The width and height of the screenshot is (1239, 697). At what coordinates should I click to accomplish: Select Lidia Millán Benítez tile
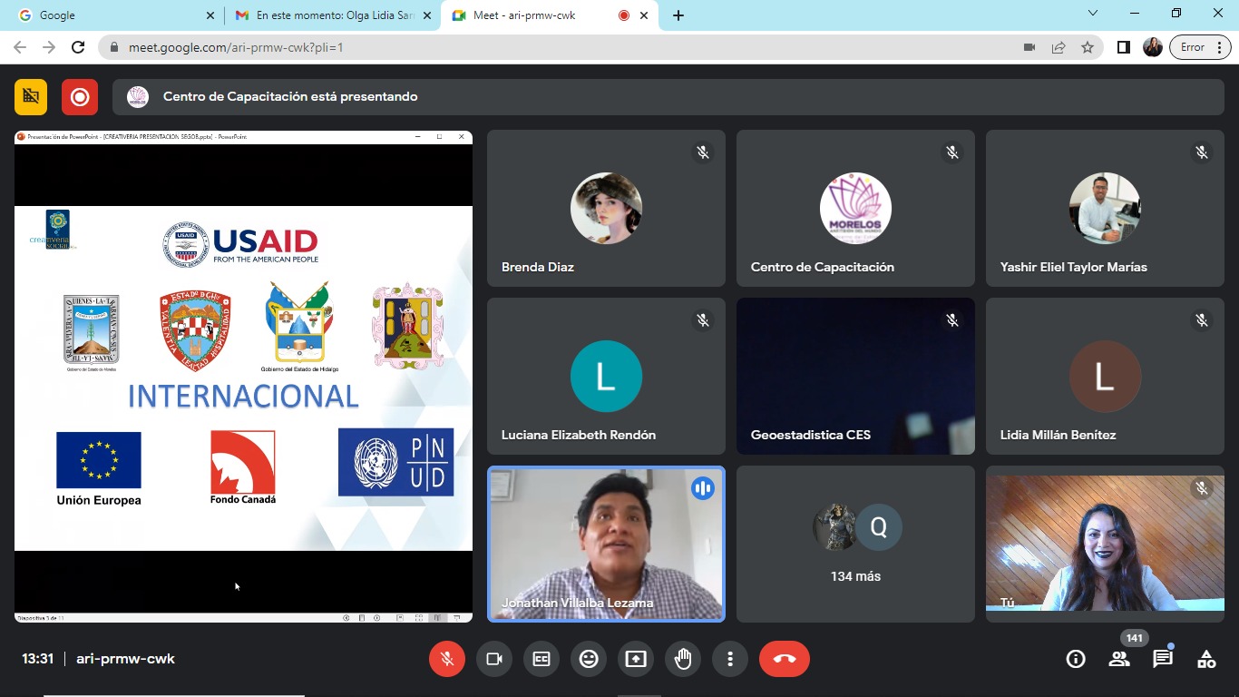point(1105,376)
